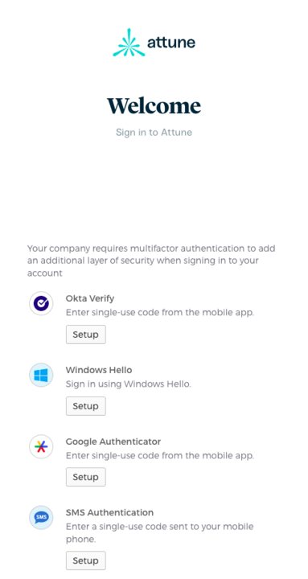Set up Okta Verify
Viewport: 308px width, 579px height.
click(x=86, y=335)
